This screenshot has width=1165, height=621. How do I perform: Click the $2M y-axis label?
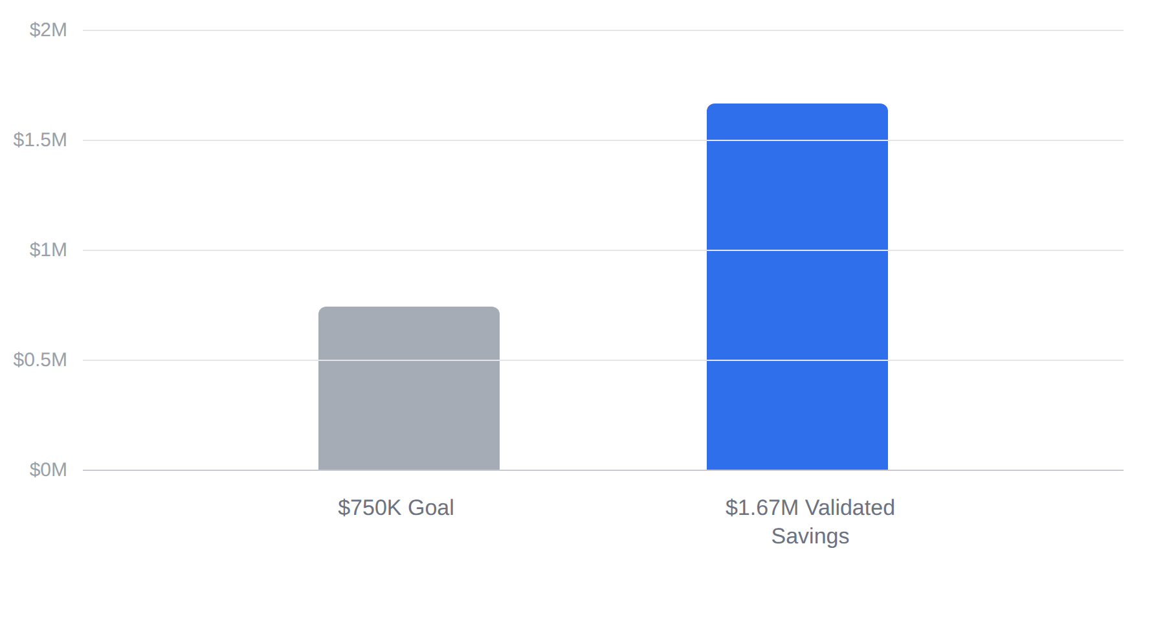(48, 30)
